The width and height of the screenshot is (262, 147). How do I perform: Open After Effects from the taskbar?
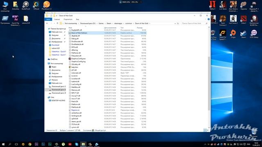coord(36,144)
